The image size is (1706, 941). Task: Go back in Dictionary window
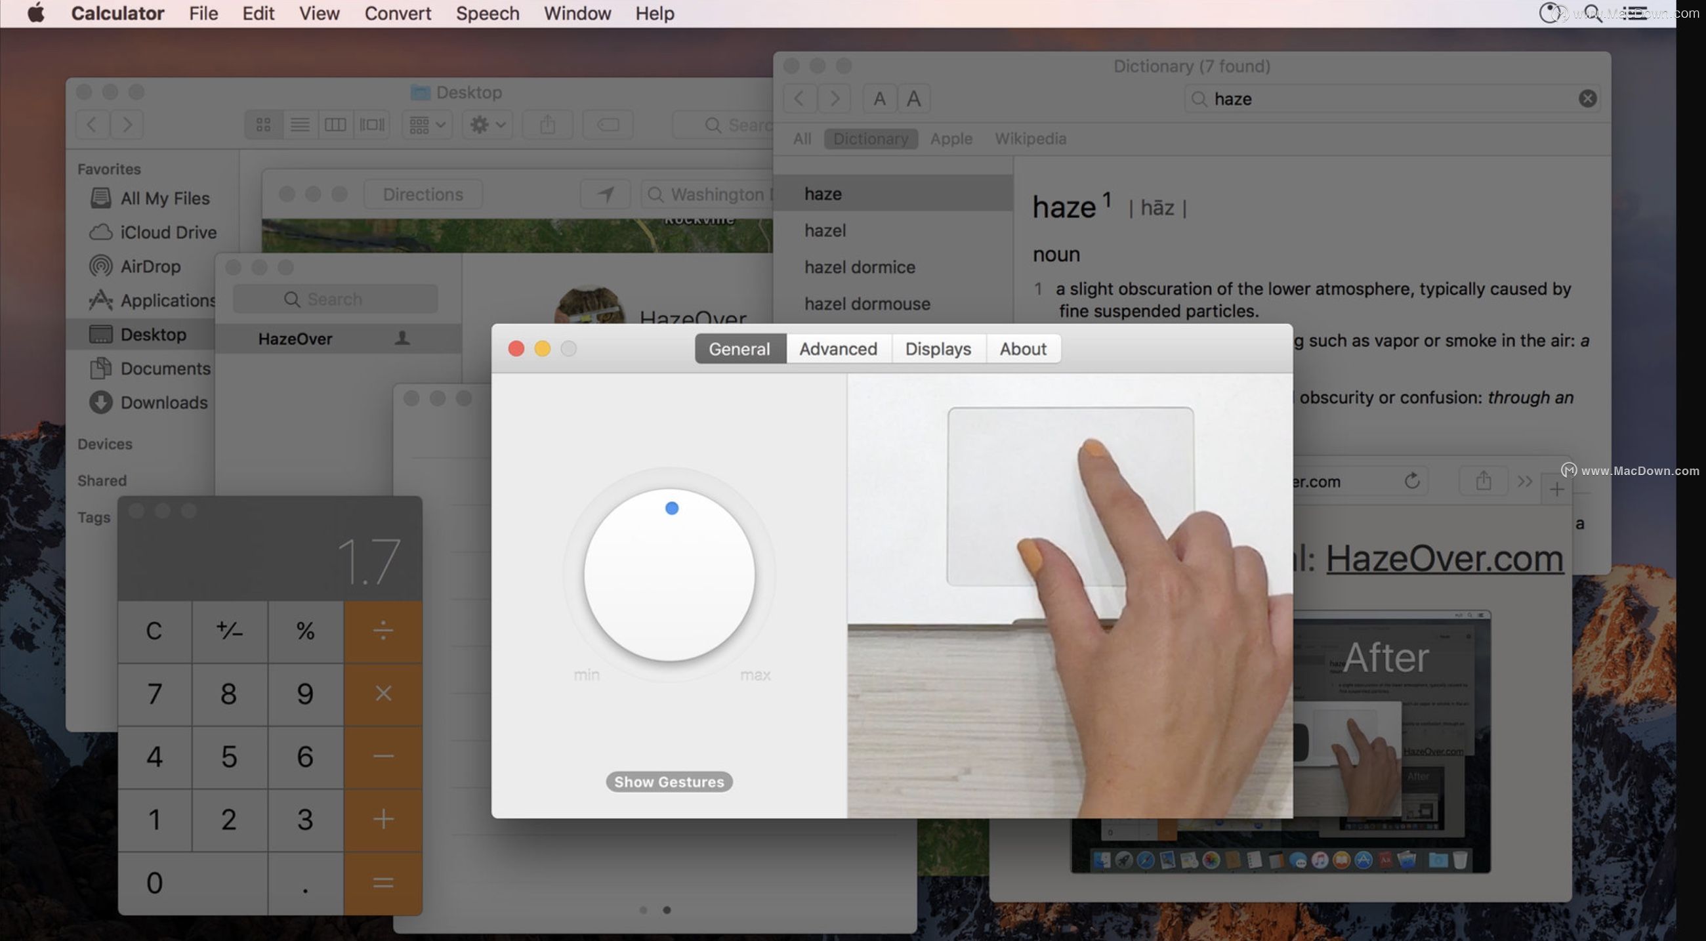(x=800, y=98)
